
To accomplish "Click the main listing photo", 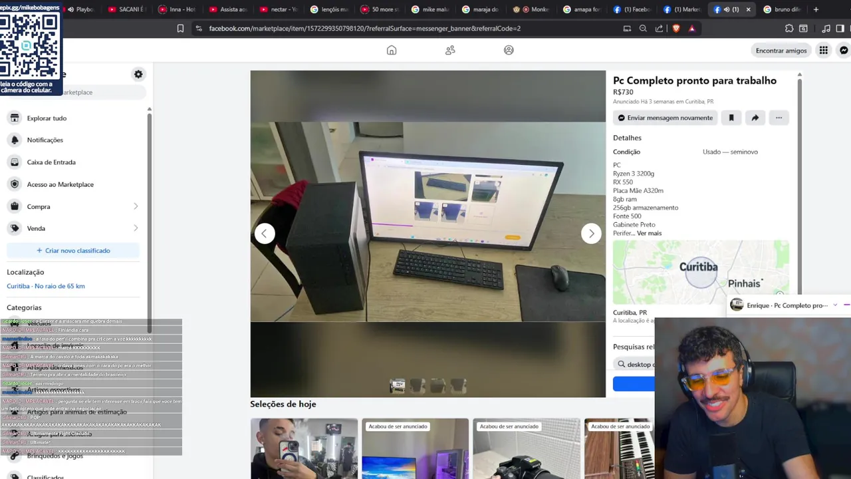I will pos(427,222).
